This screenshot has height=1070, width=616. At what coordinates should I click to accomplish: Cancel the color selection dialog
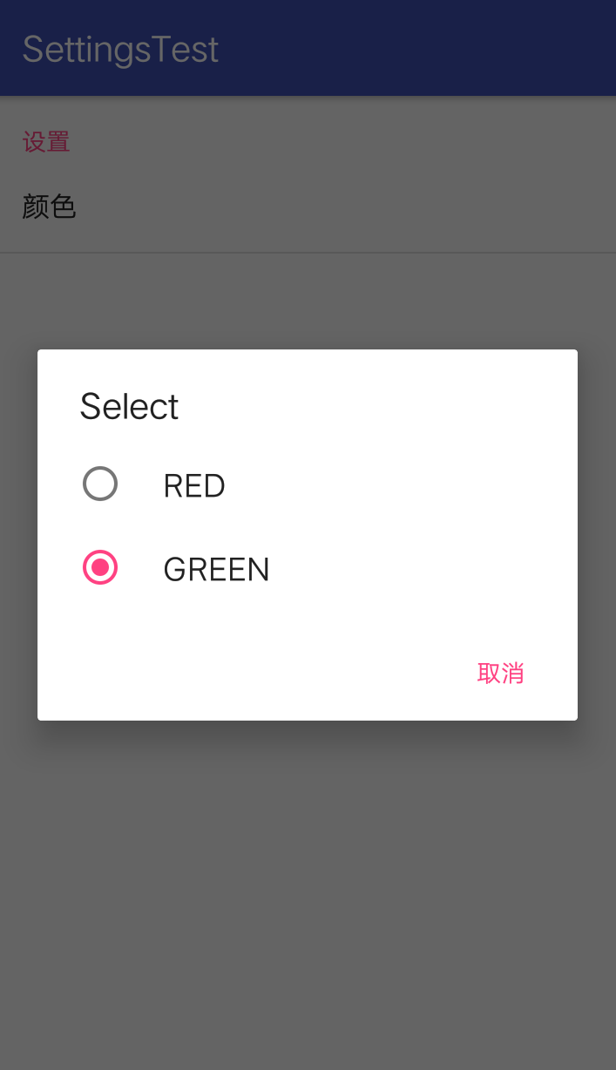pos(500,673)
